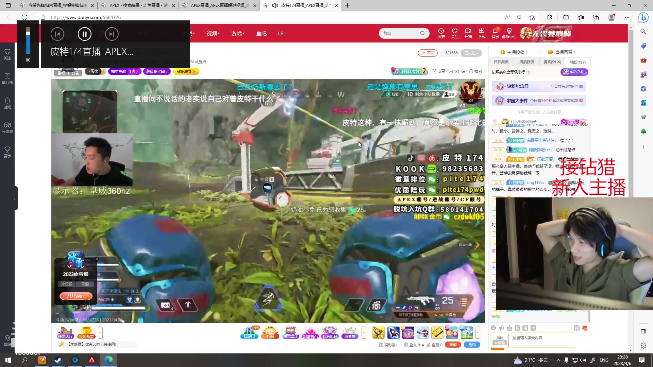Image resolution: width=653 pixels, height=367 pixels.
Task: Click the 可领取次数 reward badge
Action: click(409, 71)
